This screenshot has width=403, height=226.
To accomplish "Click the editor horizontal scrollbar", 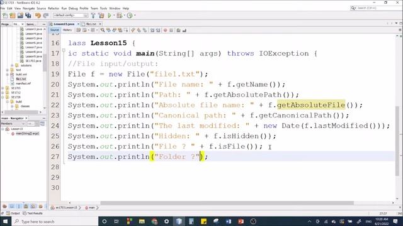I will (x=227, y=203).
